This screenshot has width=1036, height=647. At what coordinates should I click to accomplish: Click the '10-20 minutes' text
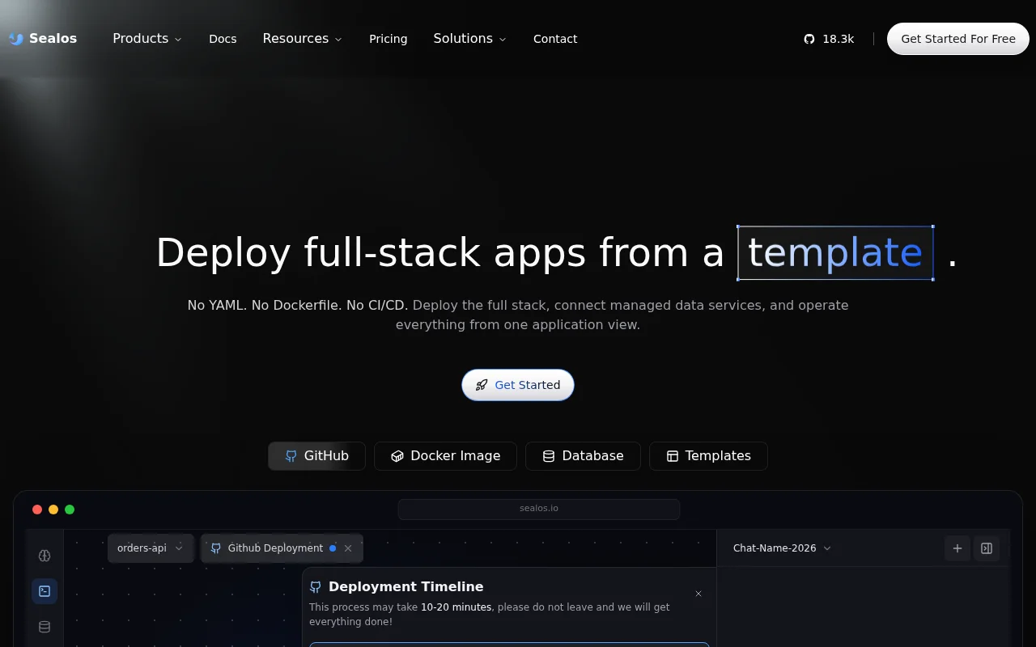pos(456,607)
